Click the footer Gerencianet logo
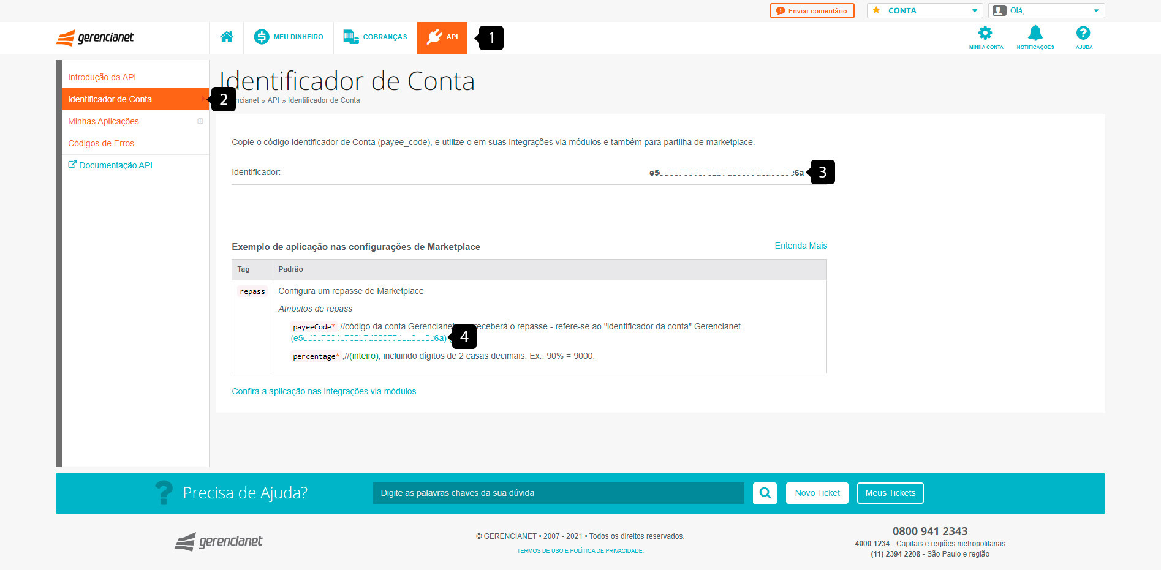The image size is (1161, 570). pyautogui.click(x=219, y=541)
